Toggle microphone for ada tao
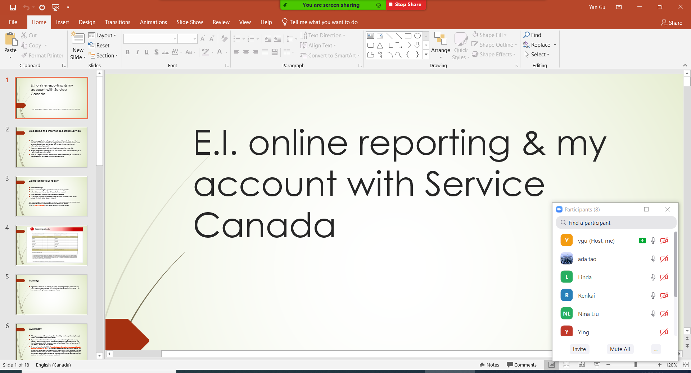This screenshot has width=691, height=373. point(653,259)
